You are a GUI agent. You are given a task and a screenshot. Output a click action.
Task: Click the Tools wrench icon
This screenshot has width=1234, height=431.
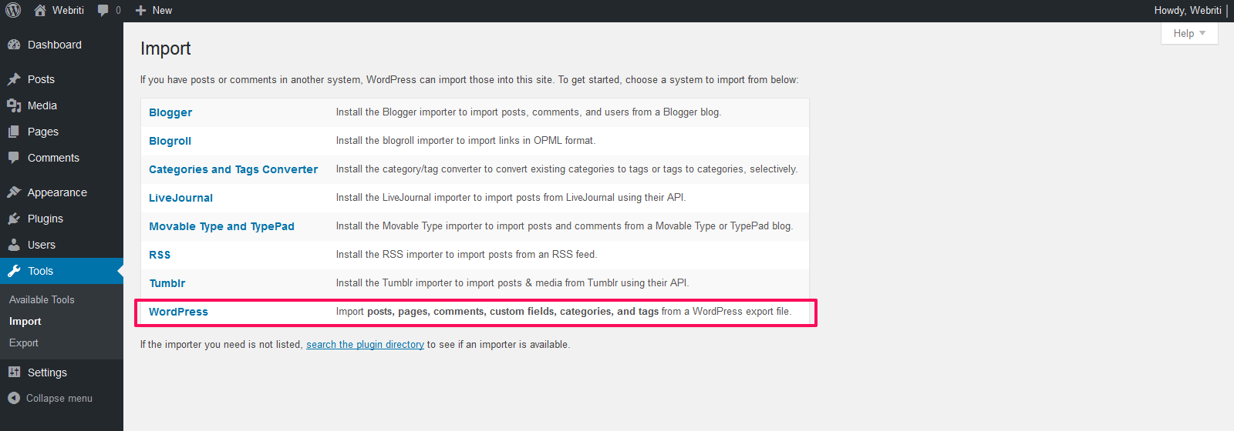tap(14, 271)
